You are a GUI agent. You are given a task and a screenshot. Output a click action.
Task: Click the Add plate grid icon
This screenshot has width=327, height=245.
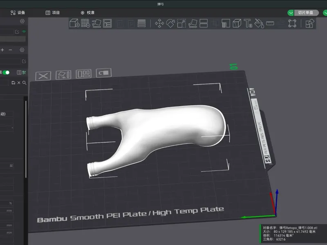85,23
